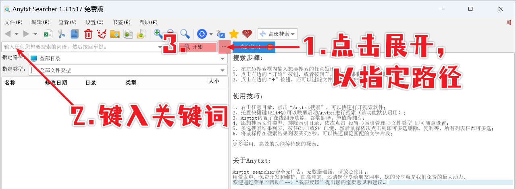This screenshot has height=189, width=516.
Task: Click the translate icon
Action: coord(221,34)
